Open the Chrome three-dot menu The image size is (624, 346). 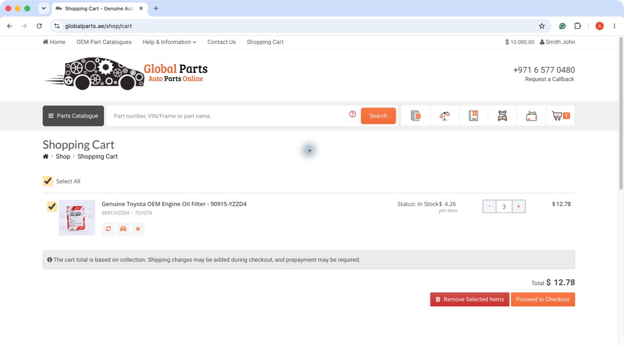coord(615,26)
